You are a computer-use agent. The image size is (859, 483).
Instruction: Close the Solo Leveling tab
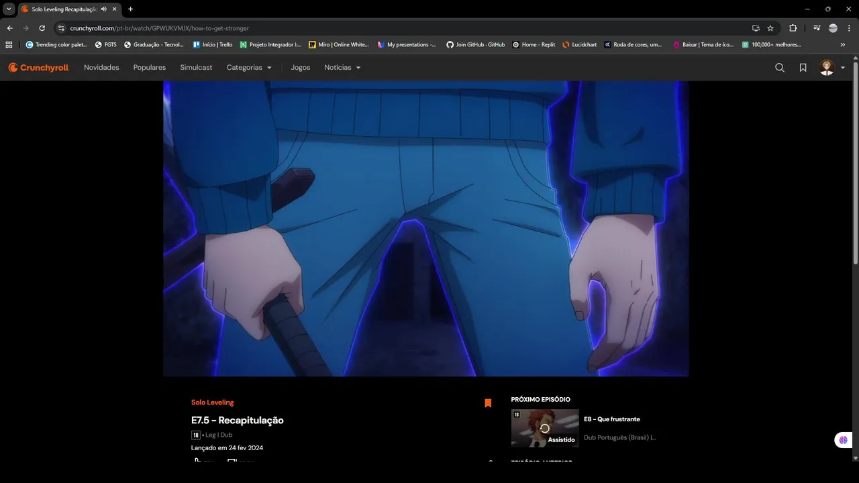tap(115, 9)
